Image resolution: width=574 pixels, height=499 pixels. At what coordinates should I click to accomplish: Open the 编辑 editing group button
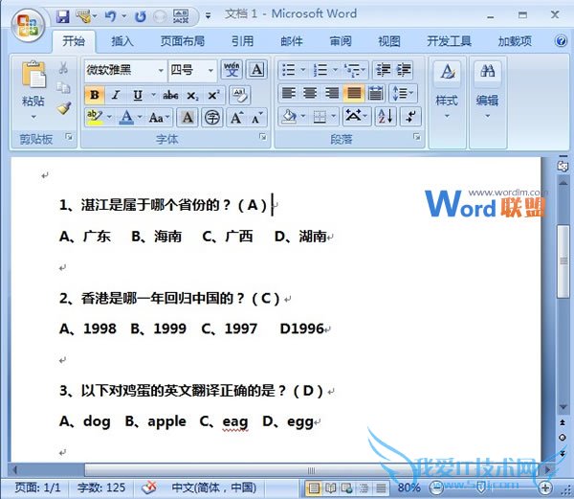pyautogui.click(x=488, y=92)
